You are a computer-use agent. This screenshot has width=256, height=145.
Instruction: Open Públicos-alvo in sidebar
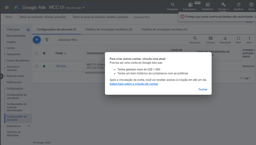[14, 82]
